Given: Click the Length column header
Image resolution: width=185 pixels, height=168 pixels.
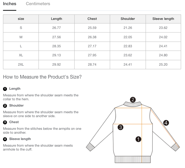Looking at the screenshot, I should [x=57, y=19].
